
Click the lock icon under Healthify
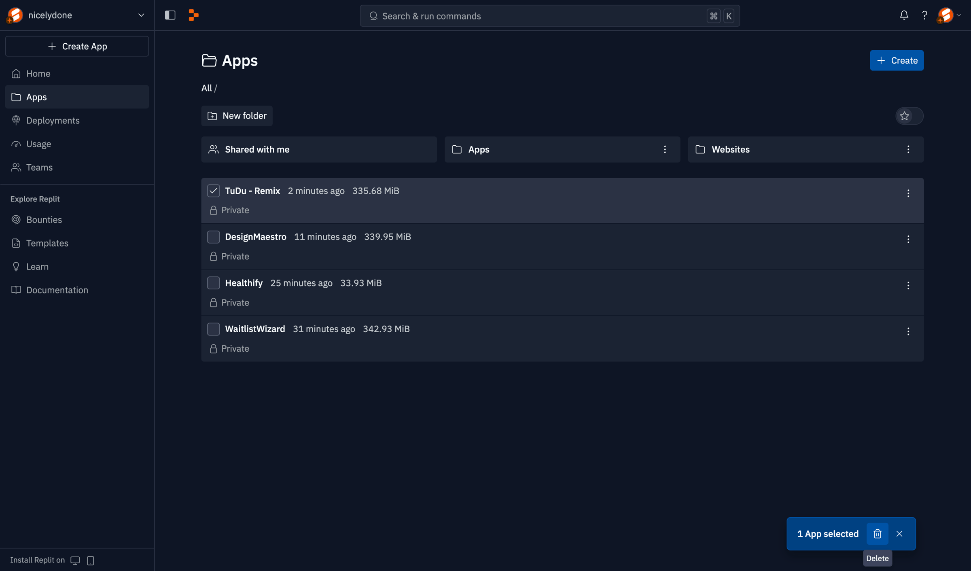[x=213, y=303]
